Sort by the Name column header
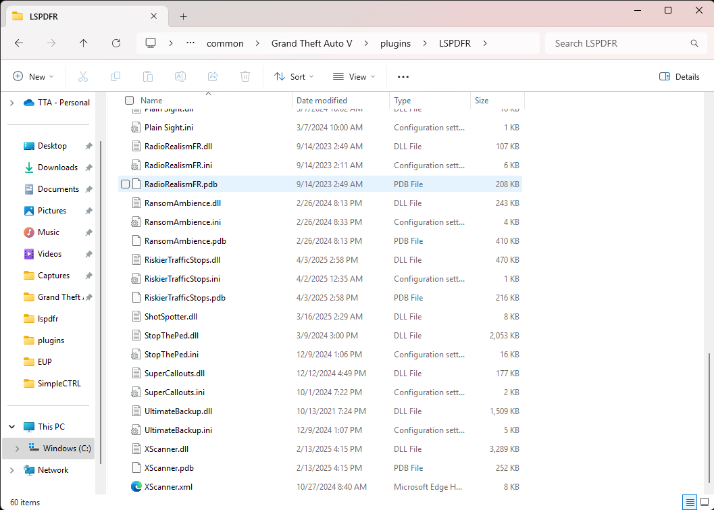The image size is (714, 510). tap(151, 100)
